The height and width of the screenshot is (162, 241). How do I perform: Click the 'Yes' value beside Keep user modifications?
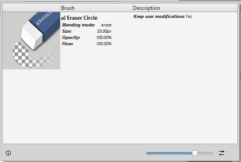click(x=188, y=17)
